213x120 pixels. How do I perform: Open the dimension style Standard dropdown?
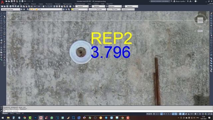[99, 6]
